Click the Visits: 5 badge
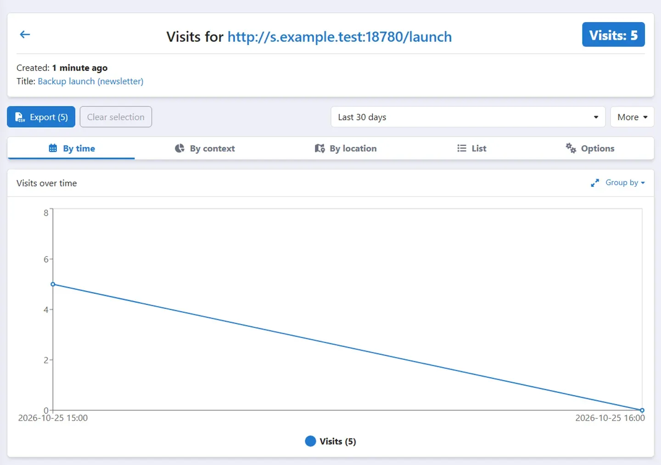 click(x=613, y=34)
